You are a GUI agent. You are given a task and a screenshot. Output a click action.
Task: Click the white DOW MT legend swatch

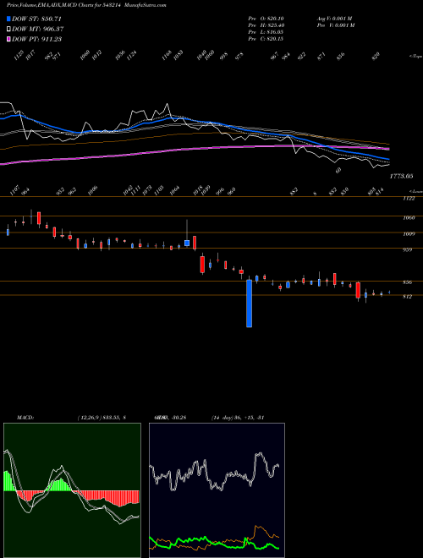coord(9,30)
